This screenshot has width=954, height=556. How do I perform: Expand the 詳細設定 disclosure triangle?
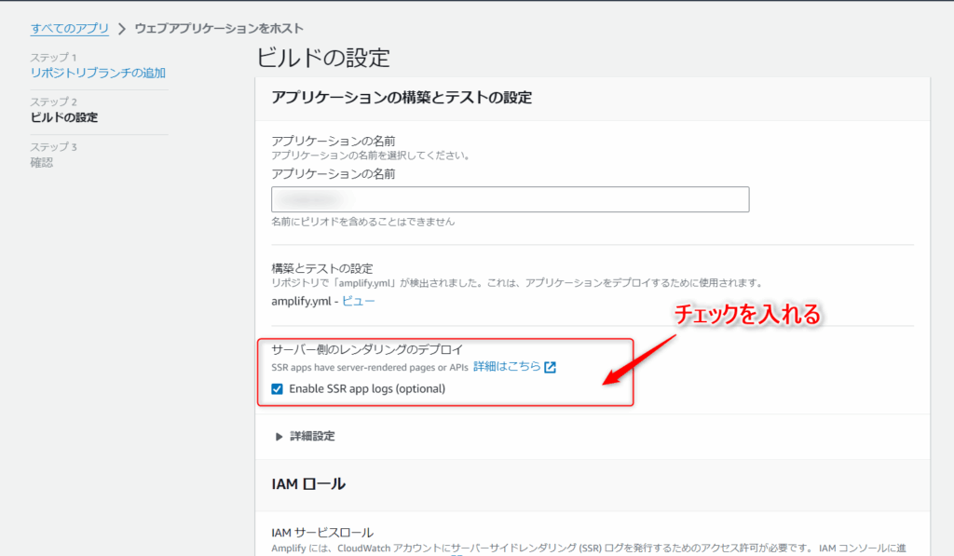279,436
